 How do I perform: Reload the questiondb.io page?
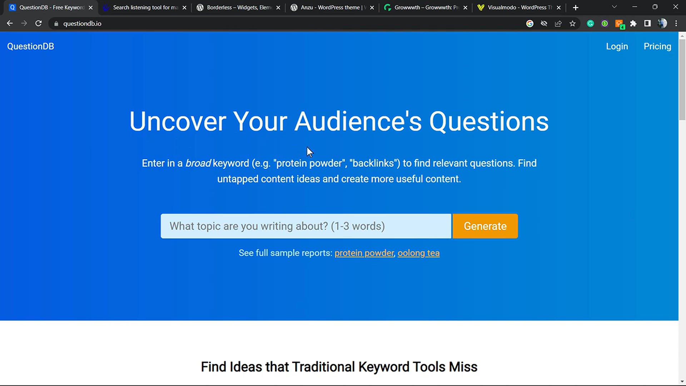click(38, 24)
